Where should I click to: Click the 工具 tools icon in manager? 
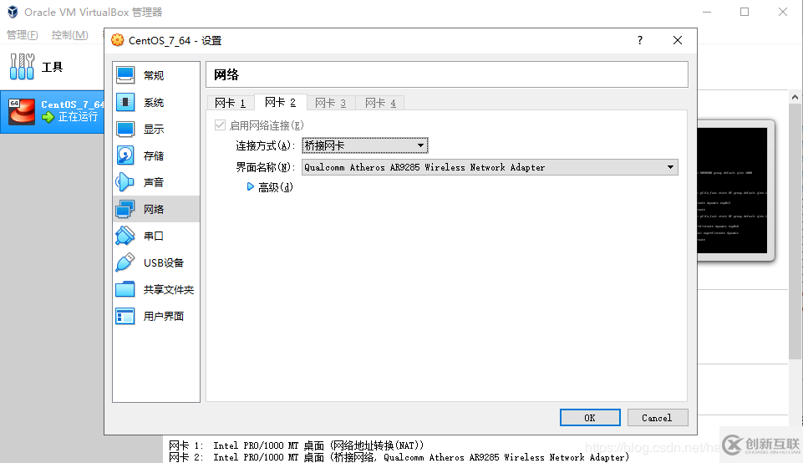pos(22,67)
